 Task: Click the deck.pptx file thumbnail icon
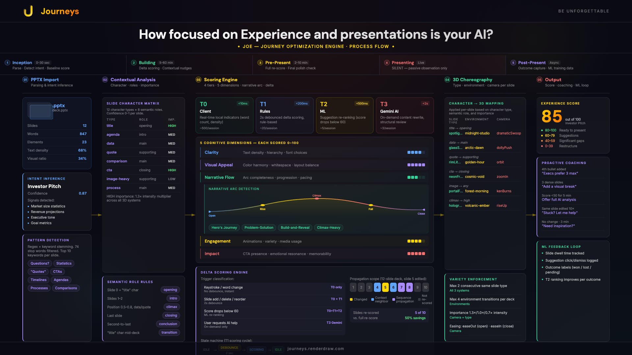(40, 111)
